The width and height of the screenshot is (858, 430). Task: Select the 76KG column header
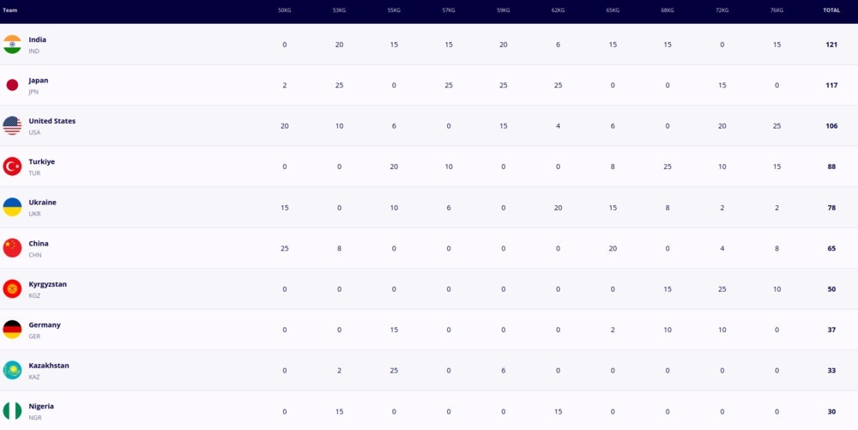pos(777,10)
